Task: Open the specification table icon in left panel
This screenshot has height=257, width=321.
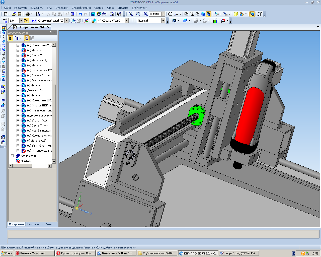Action: coord(4,67)
